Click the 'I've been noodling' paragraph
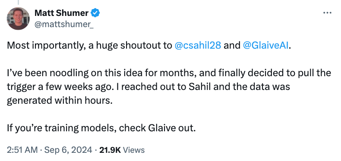The image size is (341, 161). (169, 87)
